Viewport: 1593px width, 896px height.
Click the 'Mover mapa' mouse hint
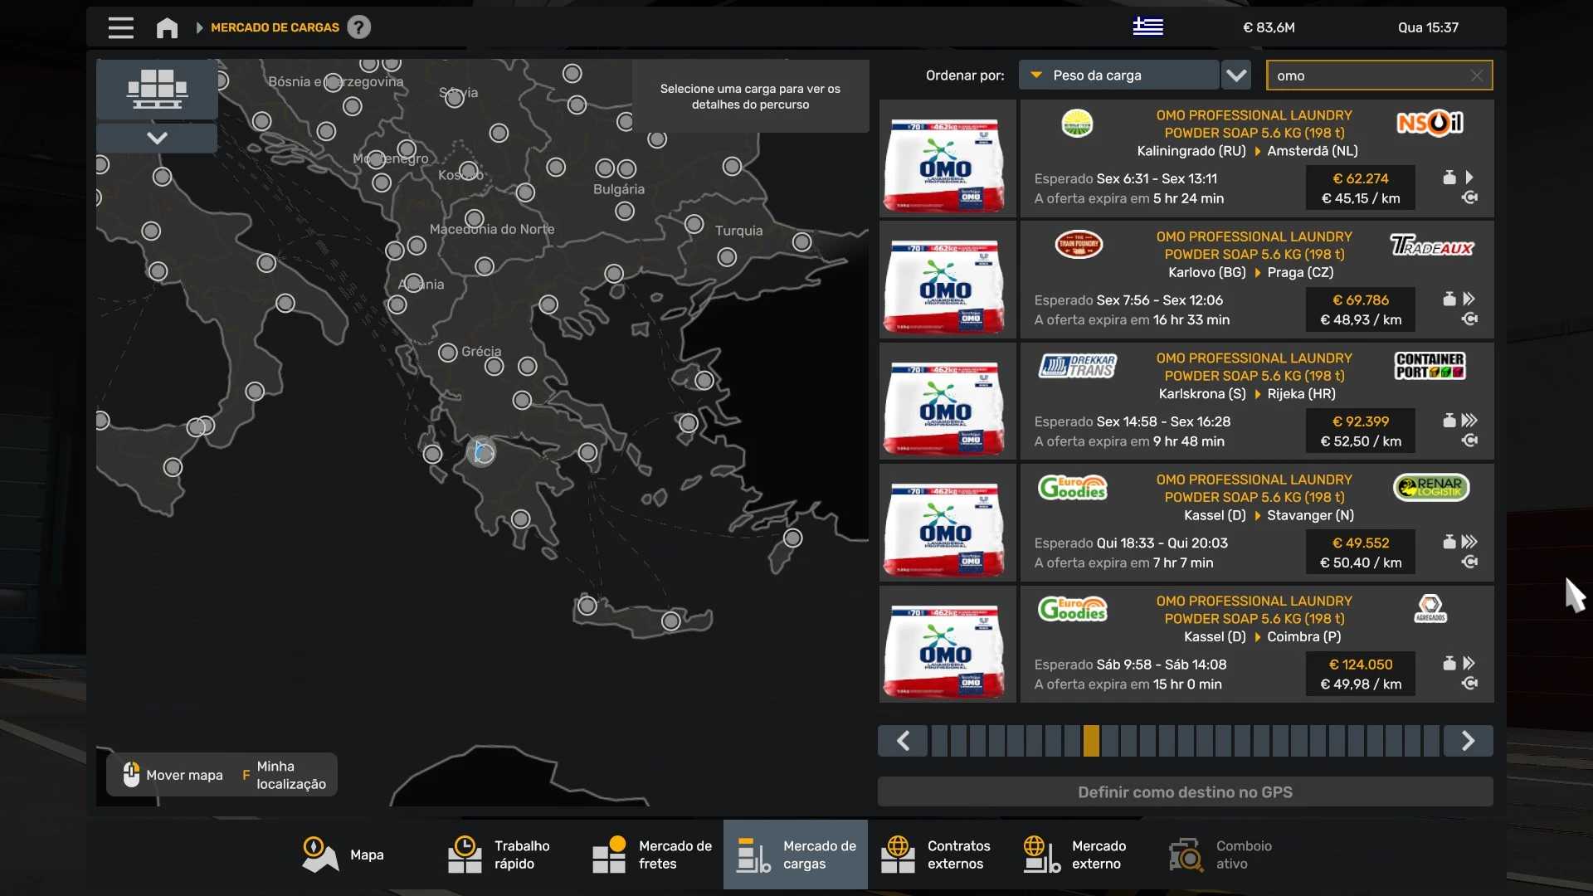[x=173, y=776]
